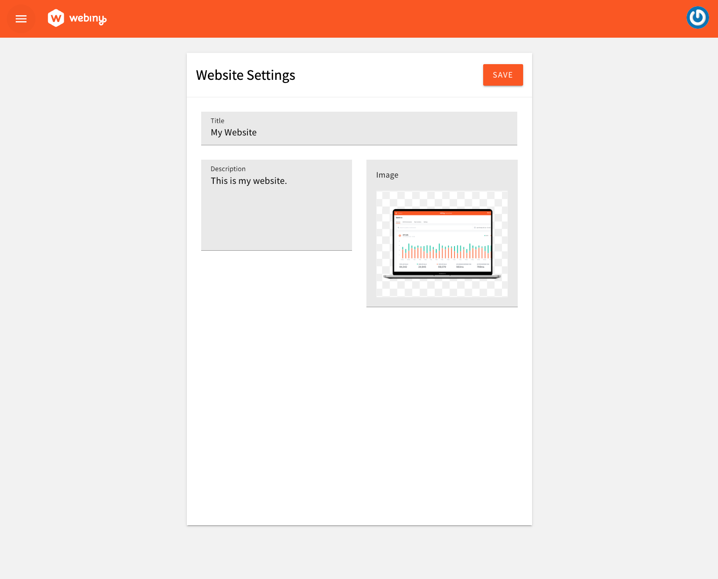Click the webiny wordmark text
This screenshot has width=718, height=579.
coord(88,19)
